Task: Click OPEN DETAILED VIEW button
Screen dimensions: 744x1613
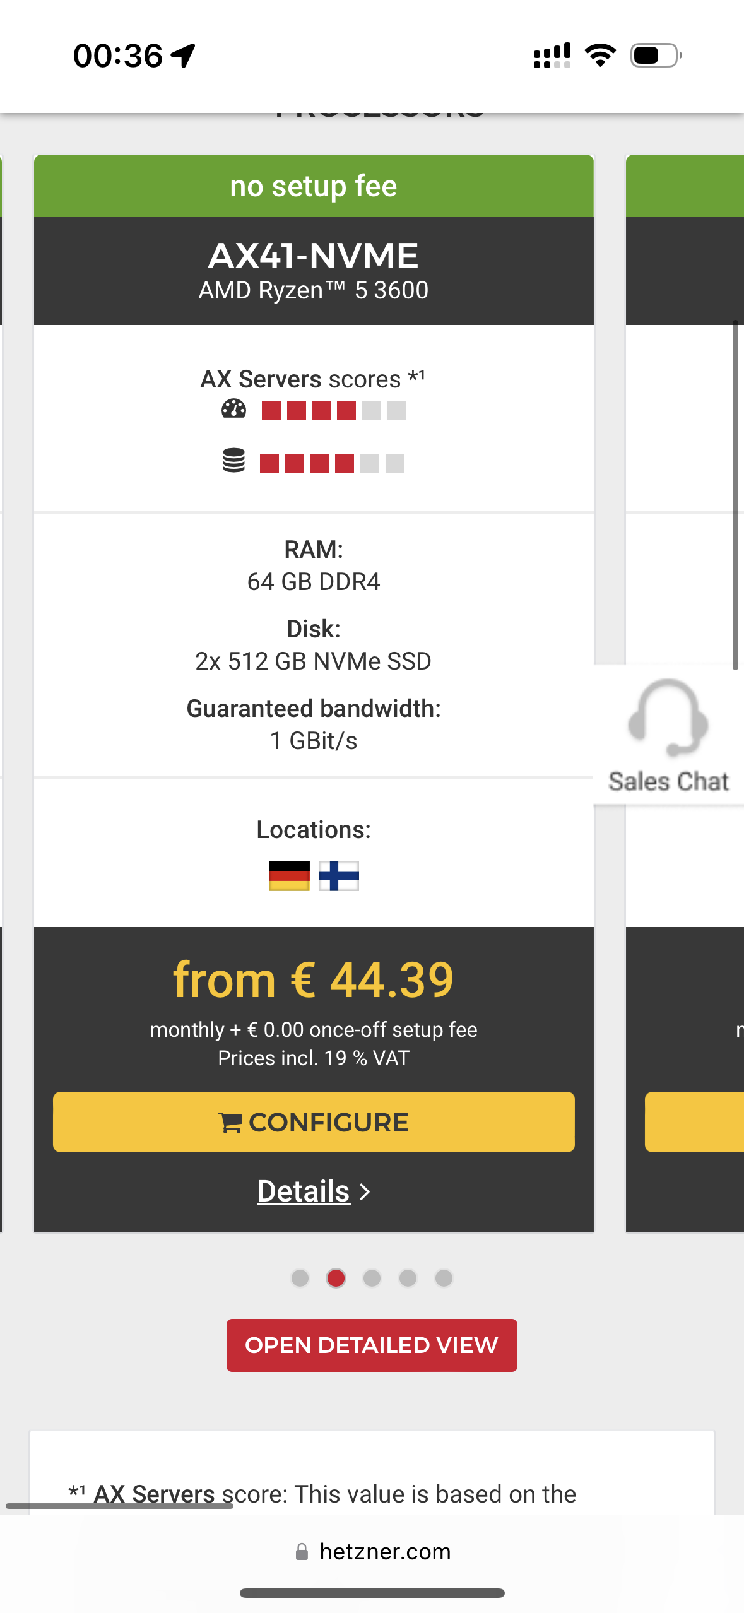Action: 372,1345
